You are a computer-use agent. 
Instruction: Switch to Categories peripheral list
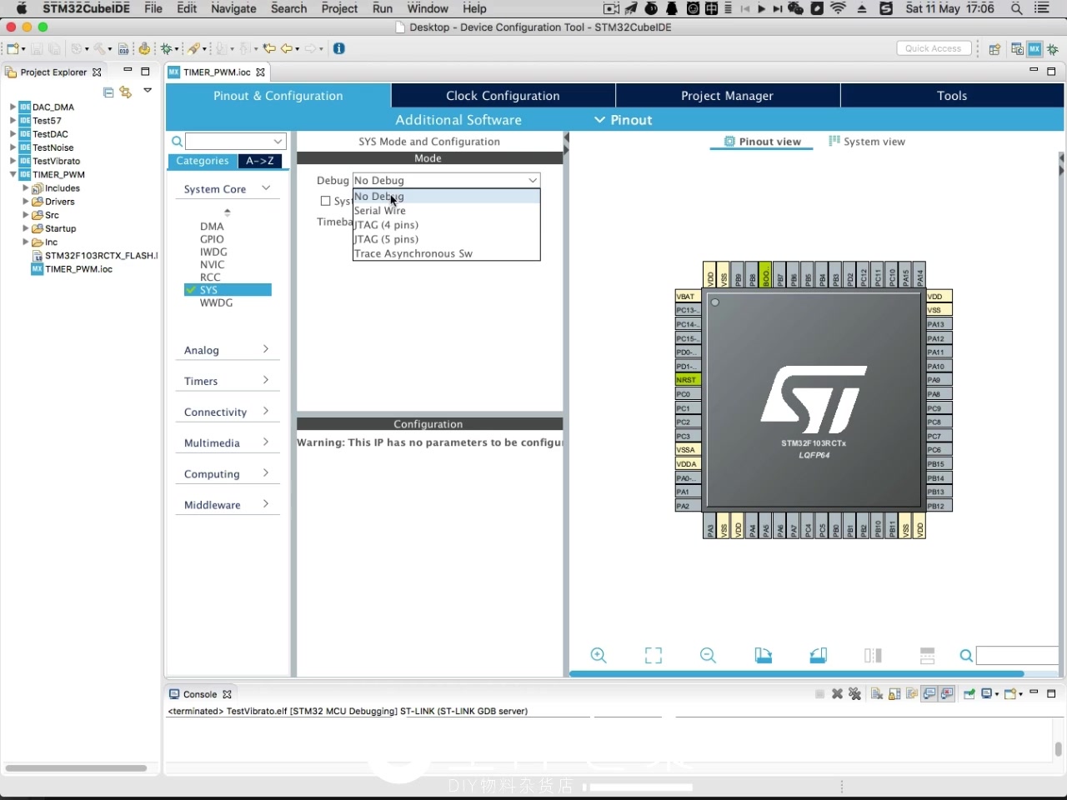click(x=203, y=161)
